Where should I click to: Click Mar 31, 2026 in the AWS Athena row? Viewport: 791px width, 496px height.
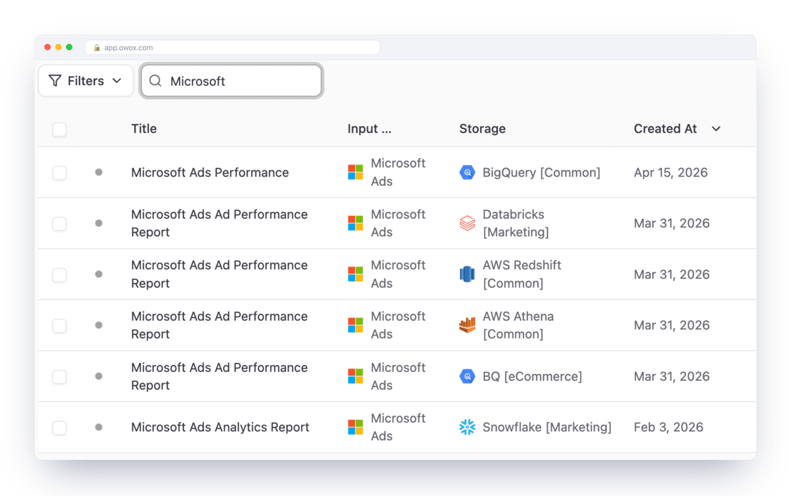pos(672,325)
